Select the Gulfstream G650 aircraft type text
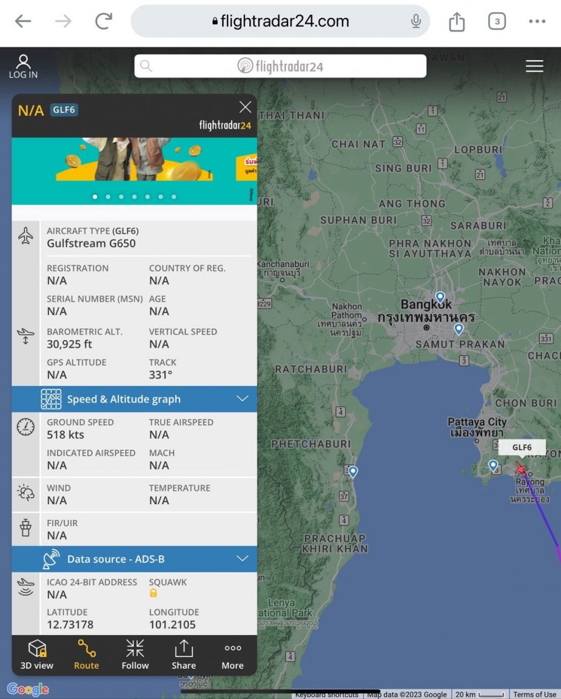The height and width of the screenshot is (699, 561). [92, 243]
